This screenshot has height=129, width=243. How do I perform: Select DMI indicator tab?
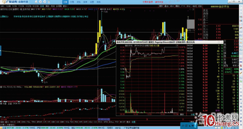tap(19, 122)
